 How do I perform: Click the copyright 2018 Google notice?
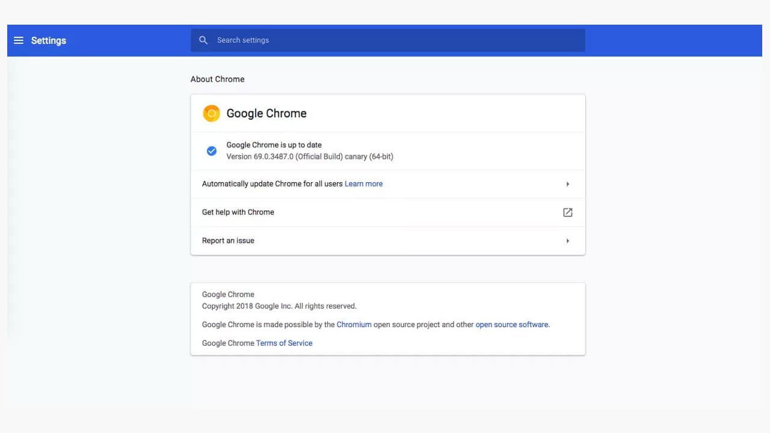coord(279,306)
